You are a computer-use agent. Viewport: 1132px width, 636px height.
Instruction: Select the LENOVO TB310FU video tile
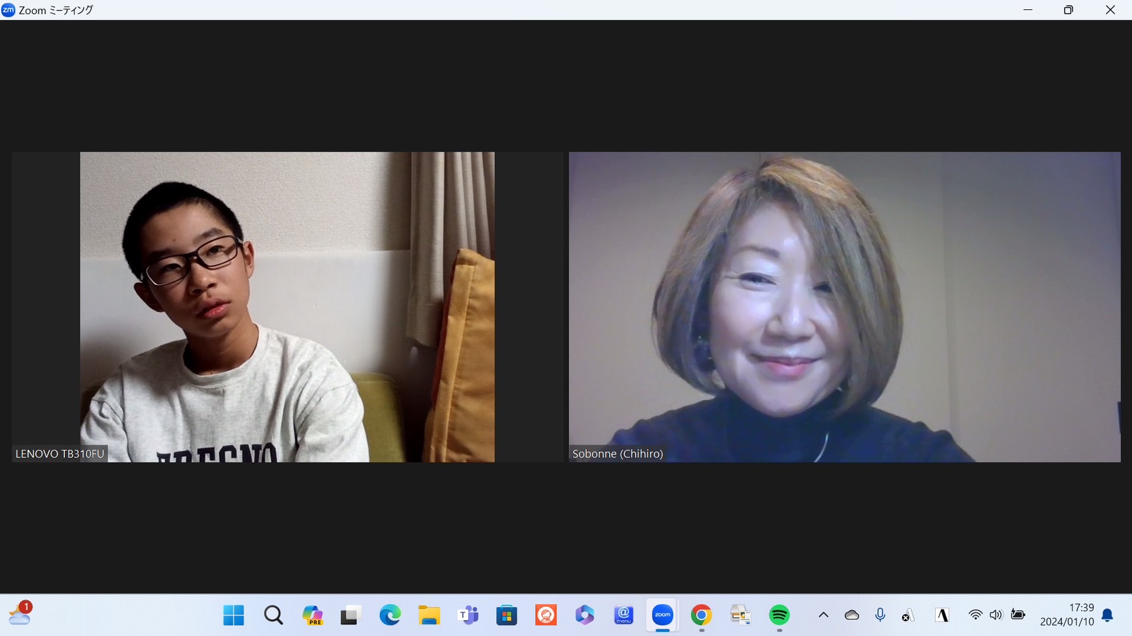(x=287, y=307)
